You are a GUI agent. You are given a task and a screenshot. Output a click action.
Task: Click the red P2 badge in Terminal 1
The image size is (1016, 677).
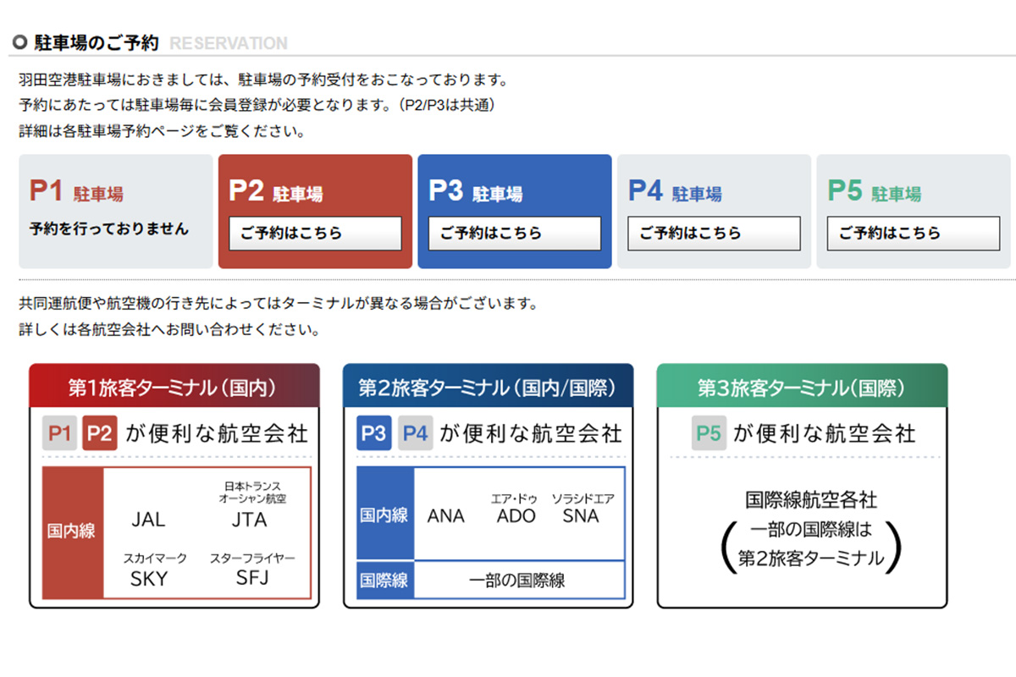click(99, 434)
